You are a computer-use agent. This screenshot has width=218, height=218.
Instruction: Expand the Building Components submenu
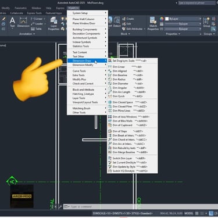point(87,29)
